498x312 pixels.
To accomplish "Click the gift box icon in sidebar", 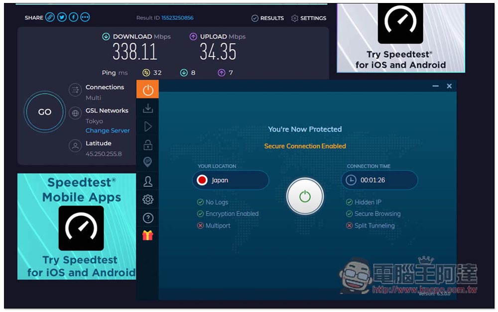I will tap(147, 235).
